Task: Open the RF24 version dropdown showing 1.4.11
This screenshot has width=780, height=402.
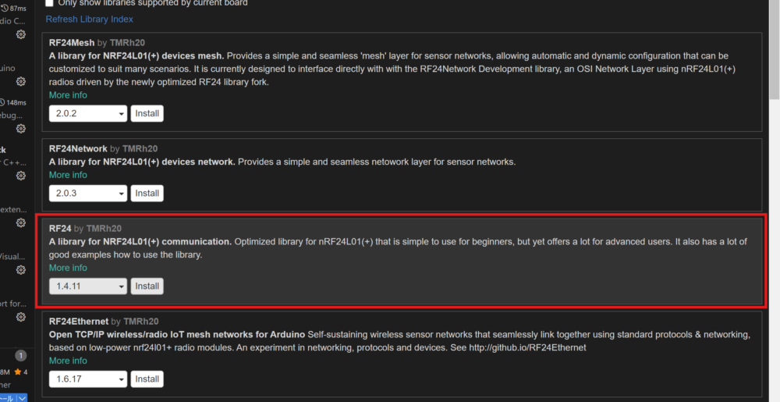Action: 87,286
